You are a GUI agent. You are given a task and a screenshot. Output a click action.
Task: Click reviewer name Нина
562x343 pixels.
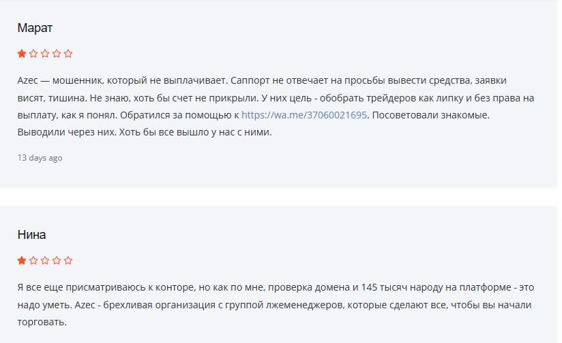coord(31,235)
